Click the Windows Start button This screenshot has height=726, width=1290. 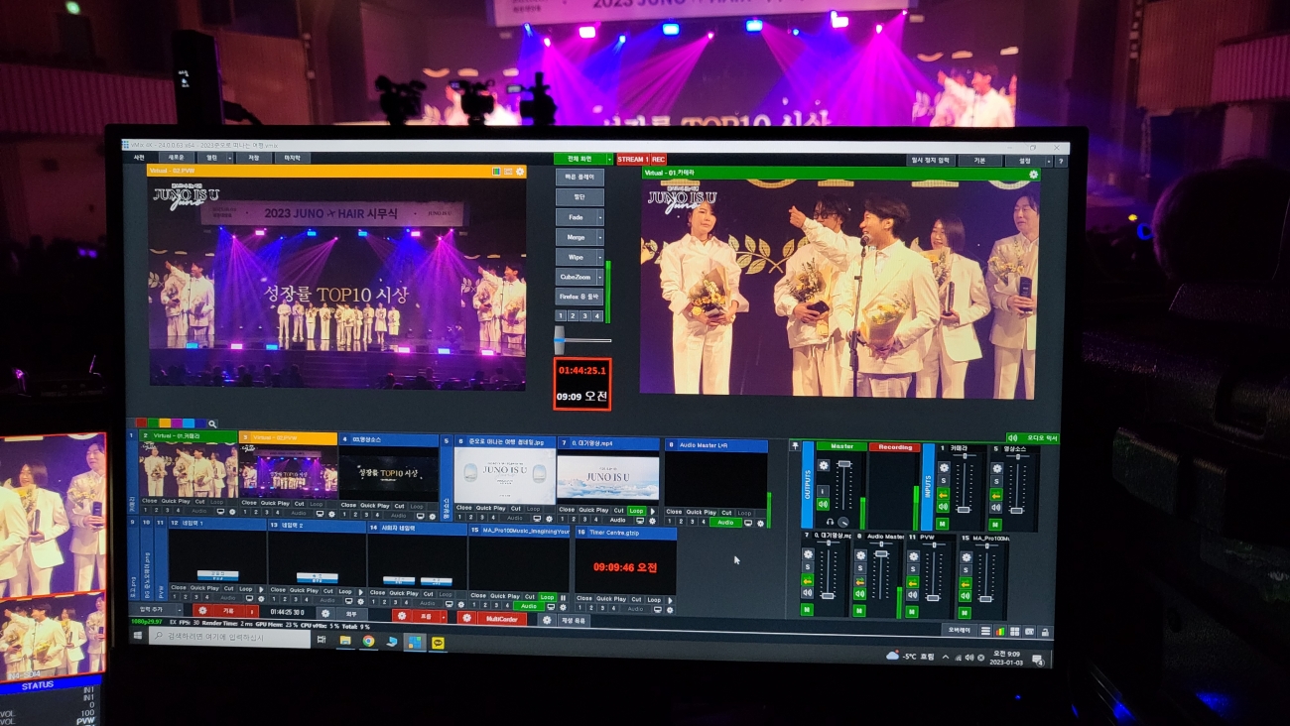138,636
